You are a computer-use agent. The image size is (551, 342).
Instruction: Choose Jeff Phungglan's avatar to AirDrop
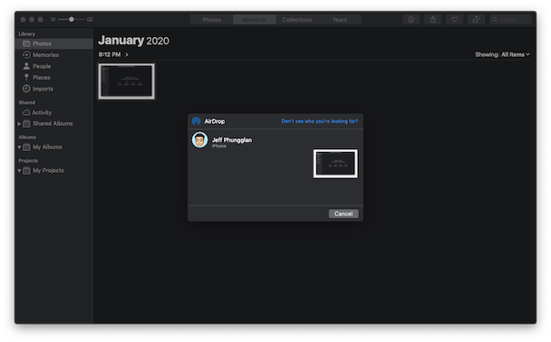coord(199,140)
